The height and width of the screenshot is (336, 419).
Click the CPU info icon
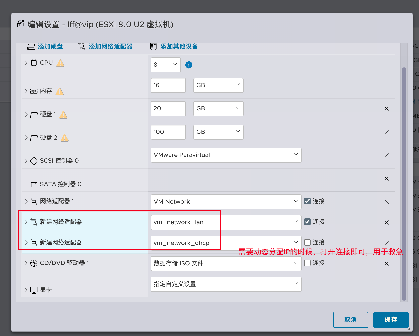click(x=189, y=65)
